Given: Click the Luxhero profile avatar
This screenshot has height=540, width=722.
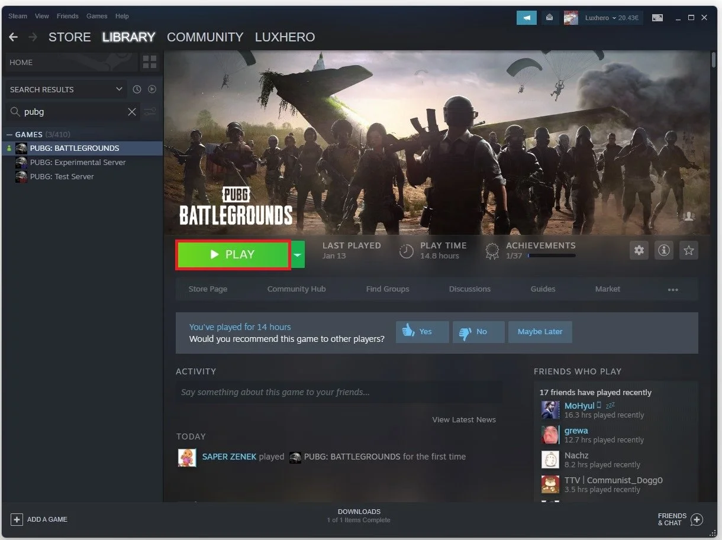Looking at the screenshot, I should (570, 18).
